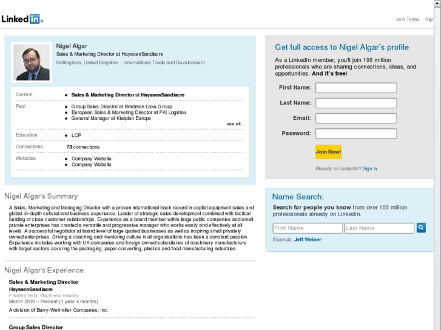Click Get full access to Nigel Algar's profile heading
This screenshot has width=441, height=330.
point(342,47)
